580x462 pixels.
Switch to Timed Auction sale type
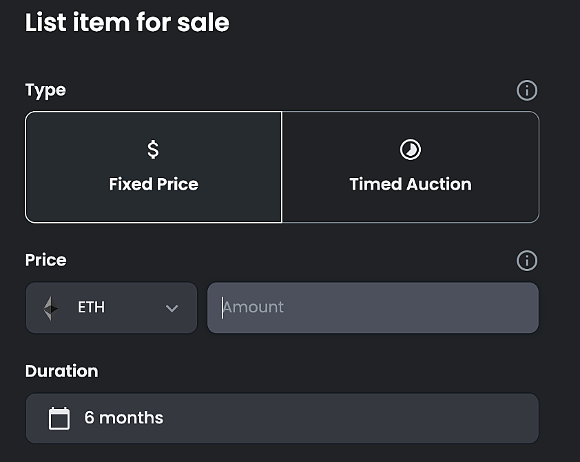411,168
